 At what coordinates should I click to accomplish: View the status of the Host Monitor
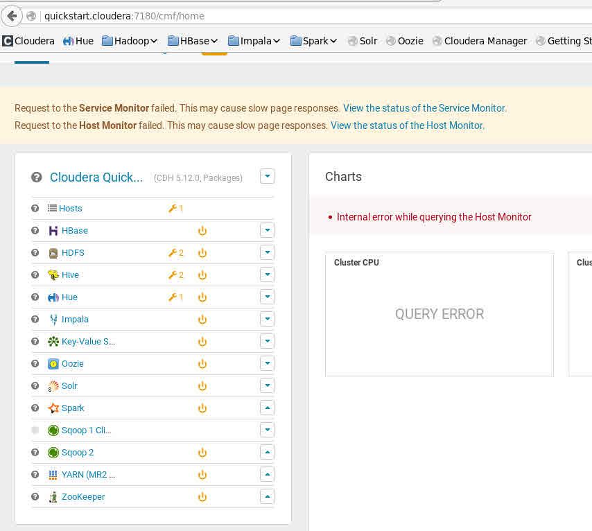(x=408, y=125)
